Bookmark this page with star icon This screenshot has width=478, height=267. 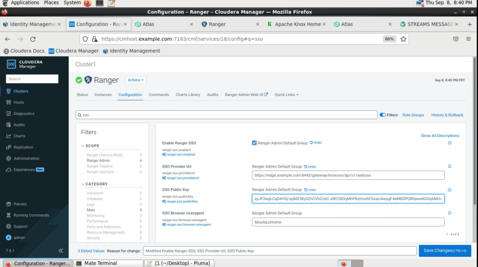click(x=403, y=39)
